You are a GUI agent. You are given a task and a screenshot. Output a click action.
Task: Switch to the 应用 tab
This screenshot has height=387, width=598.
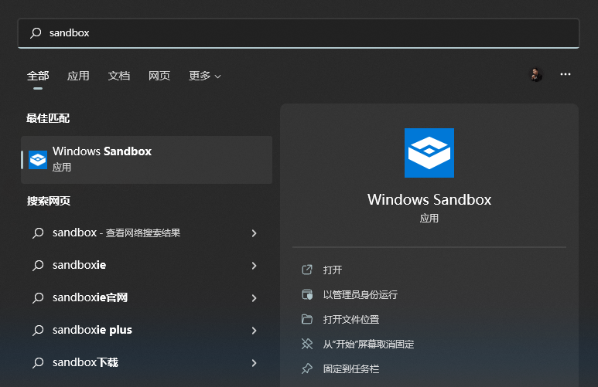78,76
